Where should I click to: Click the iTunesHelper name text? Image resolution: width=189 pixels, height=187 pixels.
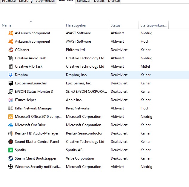tap(25, 100)
